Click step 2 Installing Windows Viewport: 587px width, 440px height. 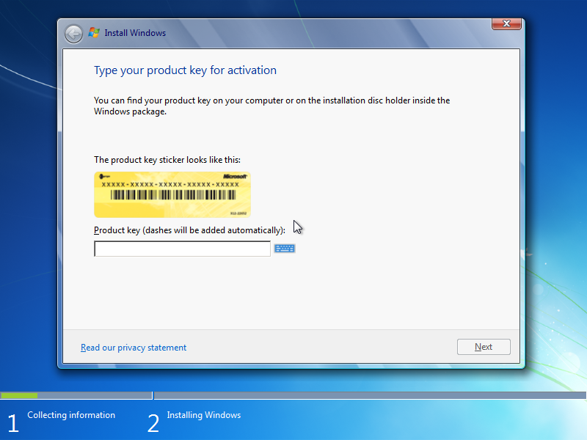coord(203,415)
